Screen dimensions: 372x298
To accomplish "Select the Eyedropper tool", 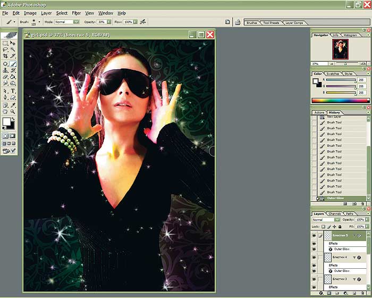I will 13,105.
